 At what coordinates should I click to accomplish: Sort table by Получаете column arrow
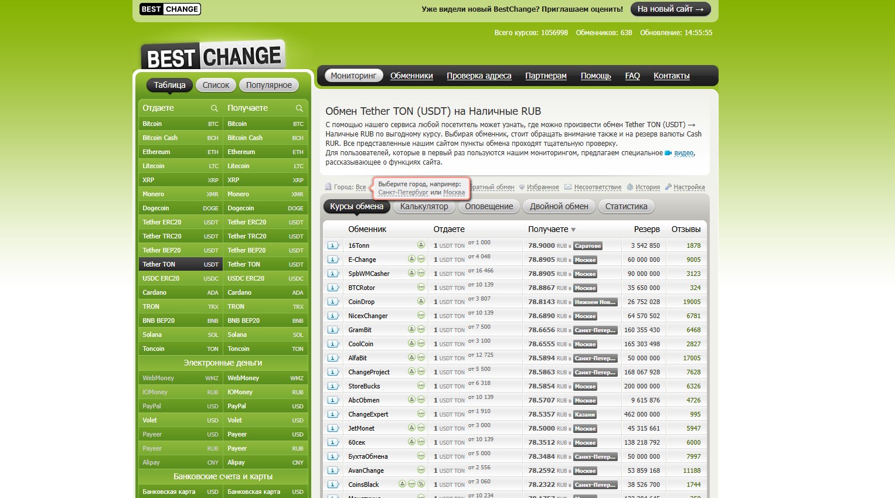click(x=573, y=230)
